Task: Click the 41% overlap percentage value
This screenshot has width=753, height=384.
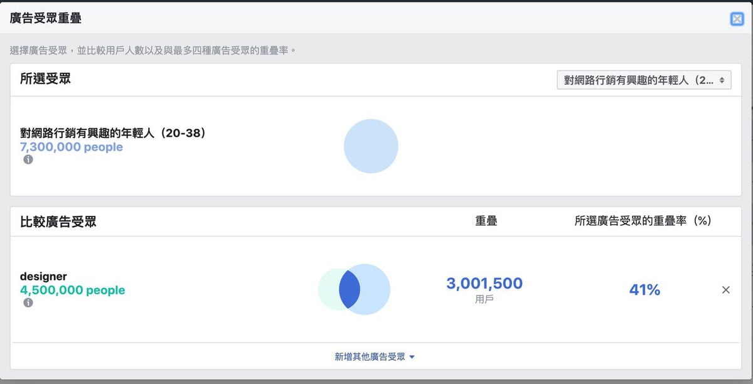Action: [x=644, y=290]
